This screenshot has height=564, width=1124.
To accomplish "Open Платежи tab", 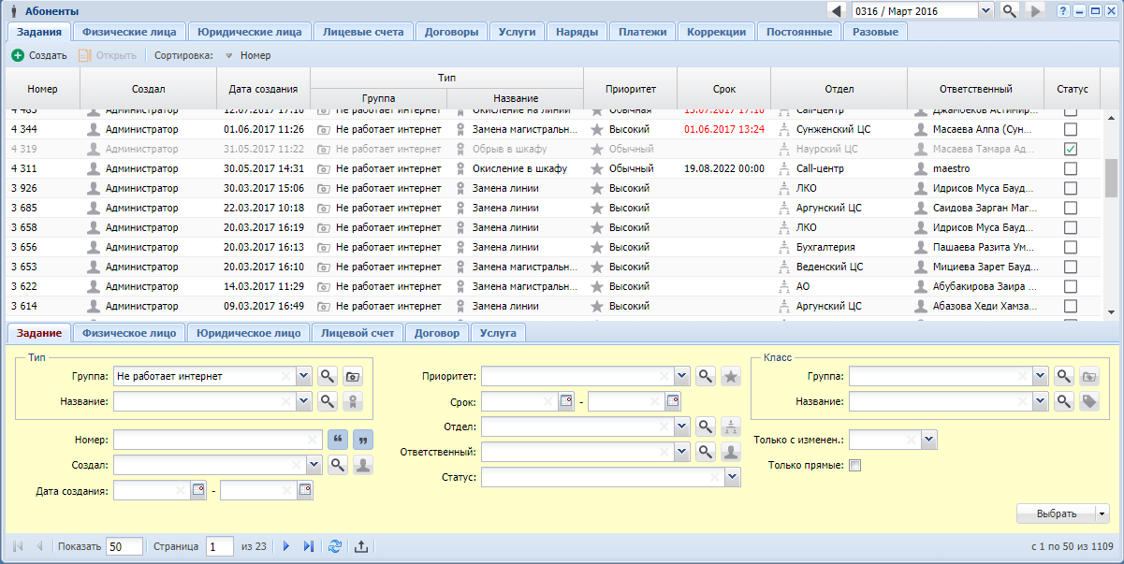I will click(x=643, y=32).
